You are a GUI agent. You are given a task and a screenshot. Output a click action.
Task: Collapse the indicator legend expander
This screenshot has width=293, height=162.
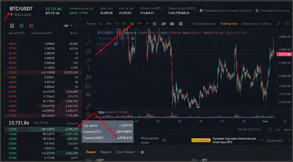pyautogui.click(x=101, y=50)
